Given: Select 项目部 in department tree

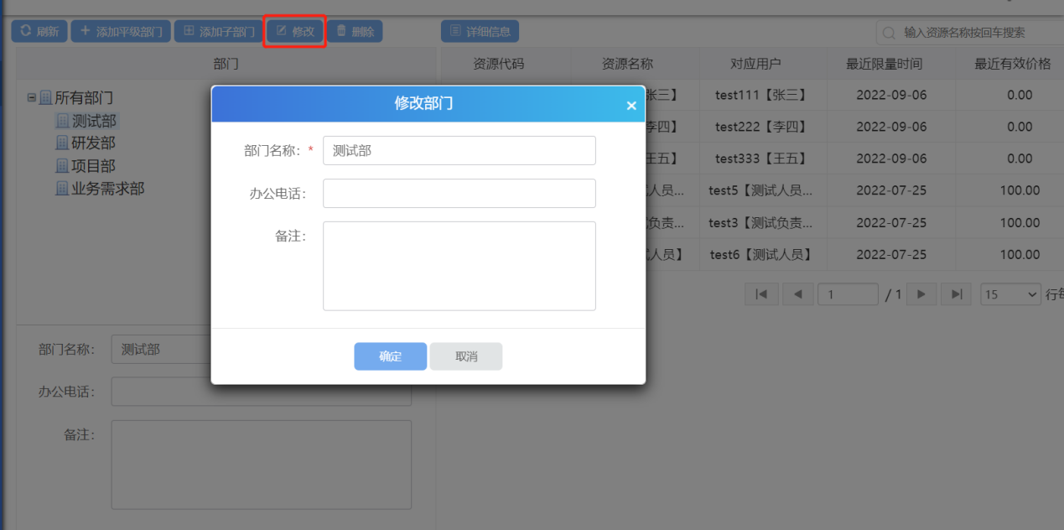Looking at the screenshot, I should [93, 166].
